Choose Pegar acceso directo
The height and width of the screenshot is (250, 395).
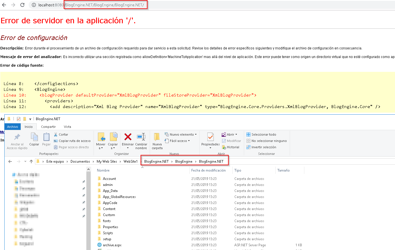(x=71, y=147)
